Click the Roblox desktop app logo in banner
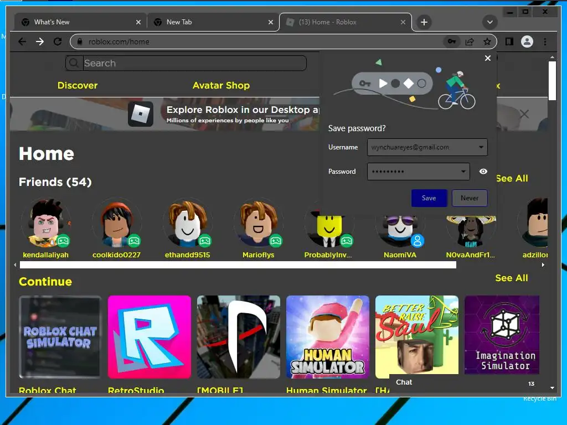Image resolution: width=567 pixels, height=425 pixels. [140, 114]
